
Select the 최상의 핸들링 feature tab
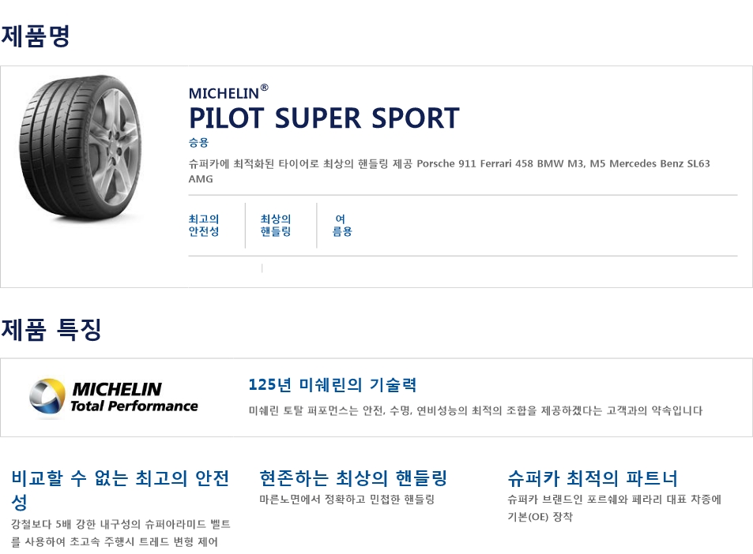pyautogui.click(x=276, y=226)
